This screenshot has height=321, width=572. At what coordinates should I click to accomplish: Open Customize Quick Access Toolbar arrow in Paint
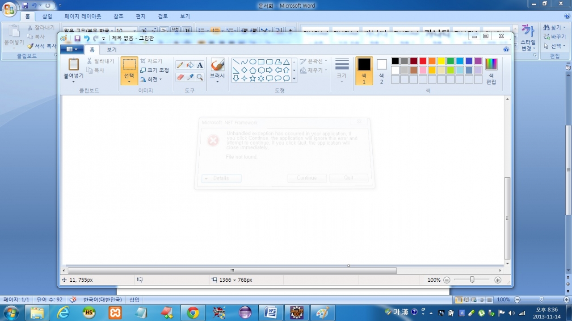104,39
